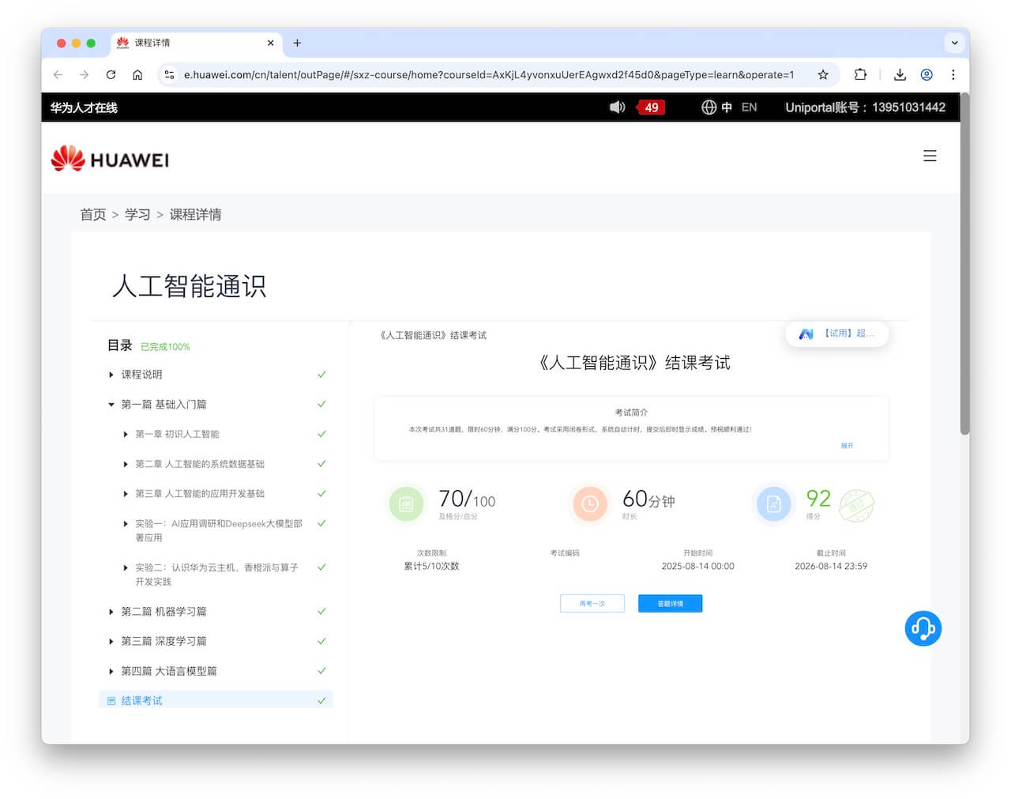Screen dimensions: 1011x799
Task: Expand the 第三篇 深度学习篇 arrow
Action: point(111,641)
